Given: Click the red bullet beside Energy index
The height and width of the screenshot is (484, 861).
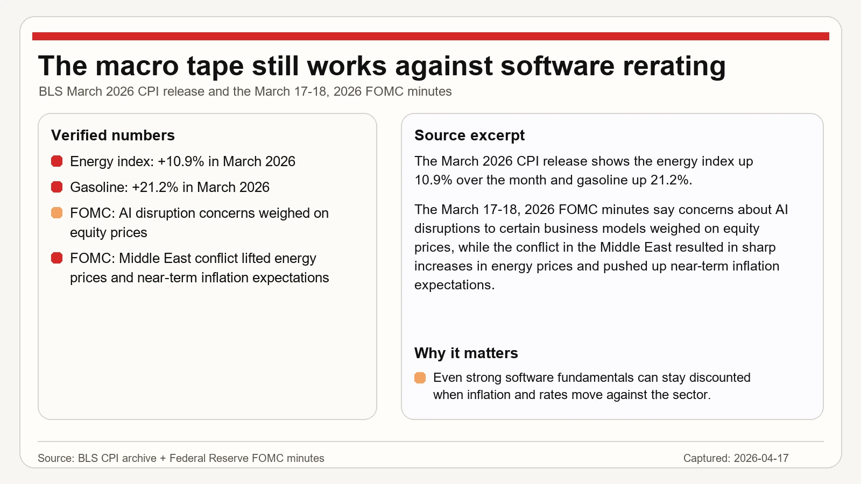Looking at the screenshot, I should pos(57,161).
